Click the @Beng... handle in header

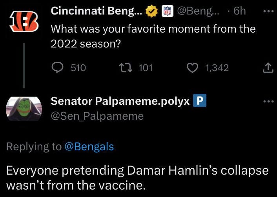coord(199,11)
